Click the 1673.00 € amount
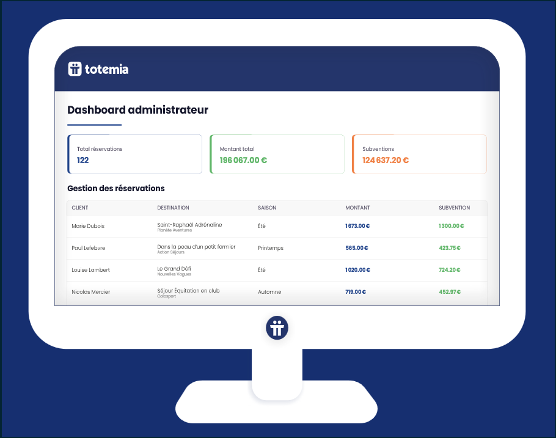The image size is (556, 438). click(357, 226)
